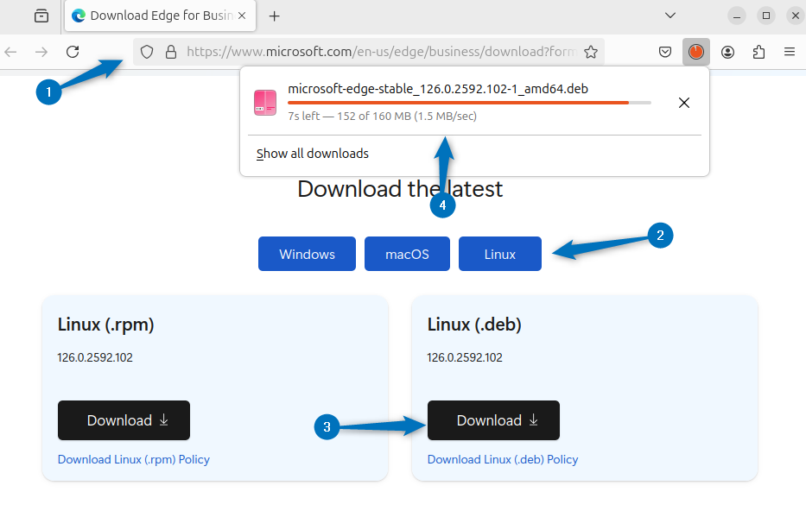The width and height of the screenshot is (806, 517).
Task: Click the Firefox account profile icon
Action: point(727,52)
